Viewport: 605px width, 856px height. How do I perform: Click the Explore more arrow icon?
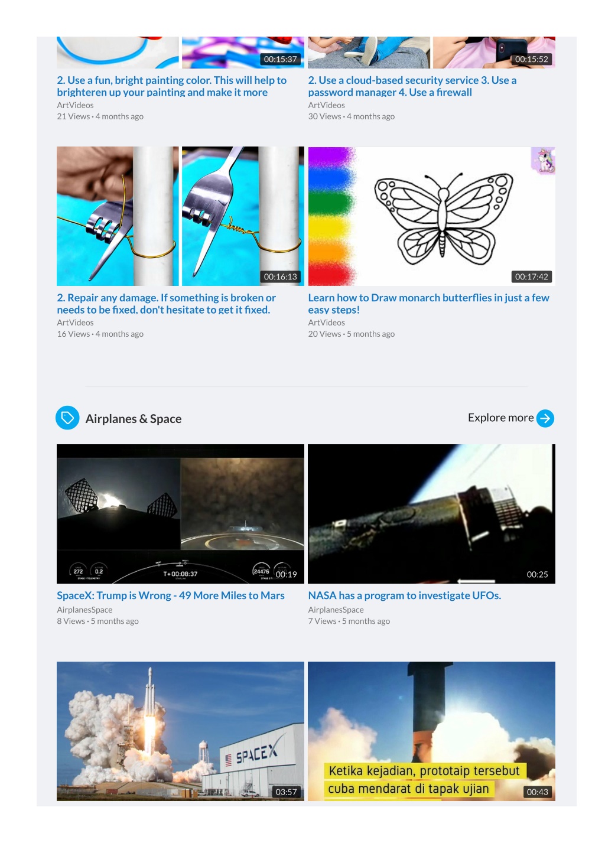click(545, 418)
